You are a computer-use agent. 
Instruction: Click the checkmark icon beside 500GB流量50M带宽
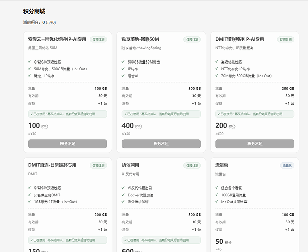(123, 61)
